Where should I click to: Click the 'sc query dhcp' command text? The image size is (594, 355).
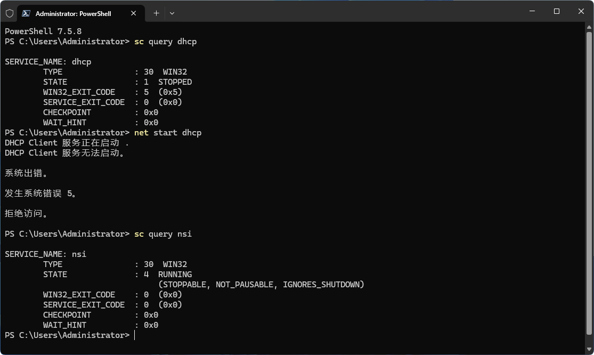(x=166, y=42)
